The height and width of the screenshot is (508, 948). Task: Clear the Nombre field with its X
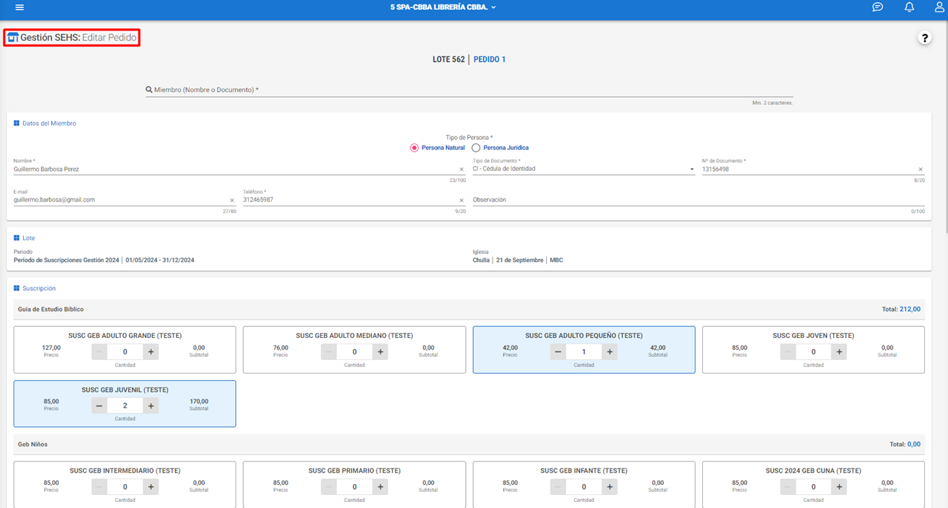pos(462,169)
